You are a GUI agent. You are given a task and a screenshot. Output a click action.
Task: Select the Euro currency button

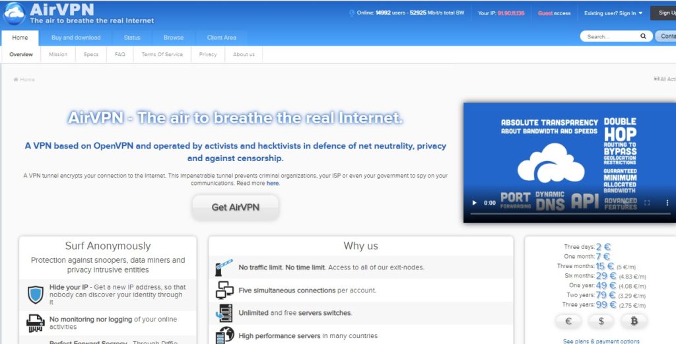pyautogui.click(x=568, y=321)
